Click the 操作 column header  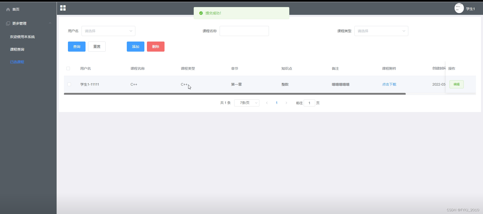coord(452,68)
